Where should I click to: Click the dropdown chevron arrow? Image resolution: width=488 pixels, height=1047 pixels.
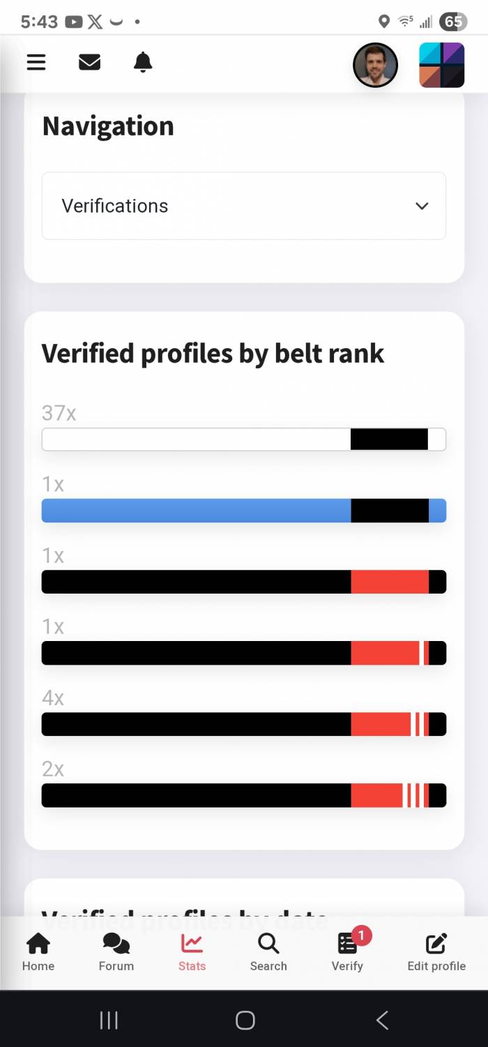click(x=422, y=206)
